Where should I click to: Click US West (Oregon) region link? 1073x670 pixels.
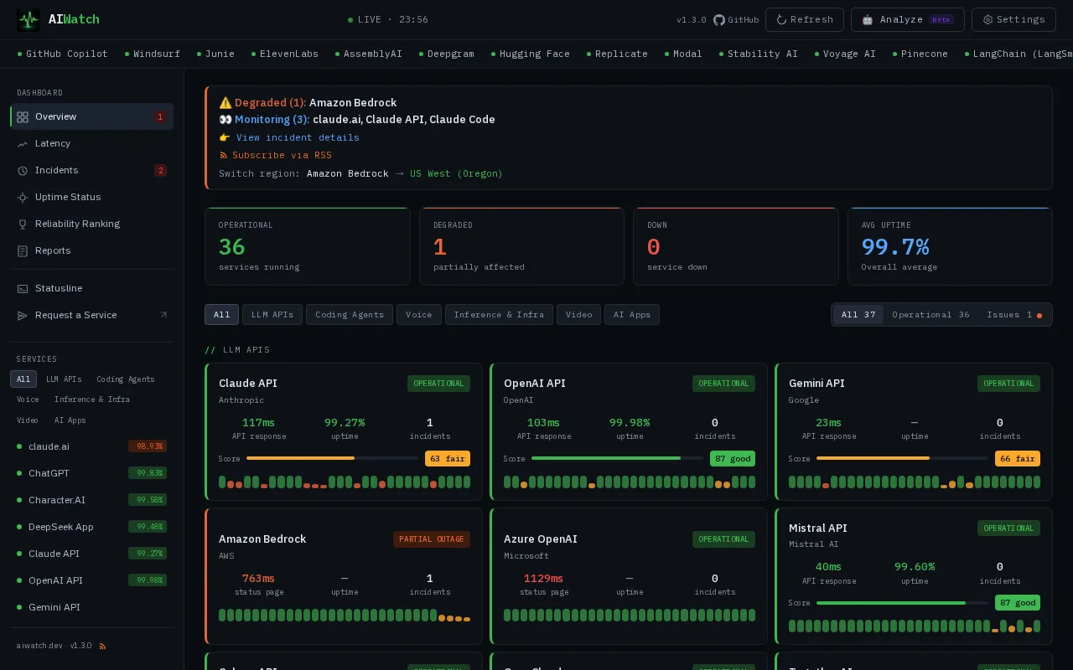tap(456, 173)
